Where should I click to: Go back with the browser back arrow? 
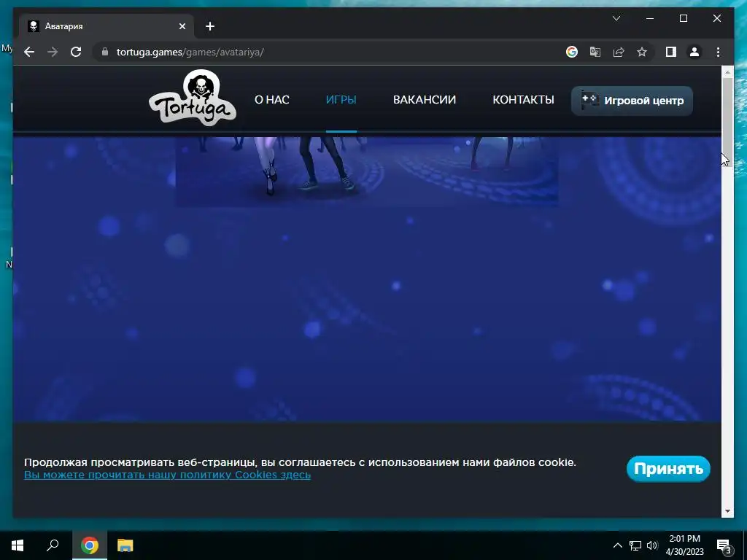point(29,52)
